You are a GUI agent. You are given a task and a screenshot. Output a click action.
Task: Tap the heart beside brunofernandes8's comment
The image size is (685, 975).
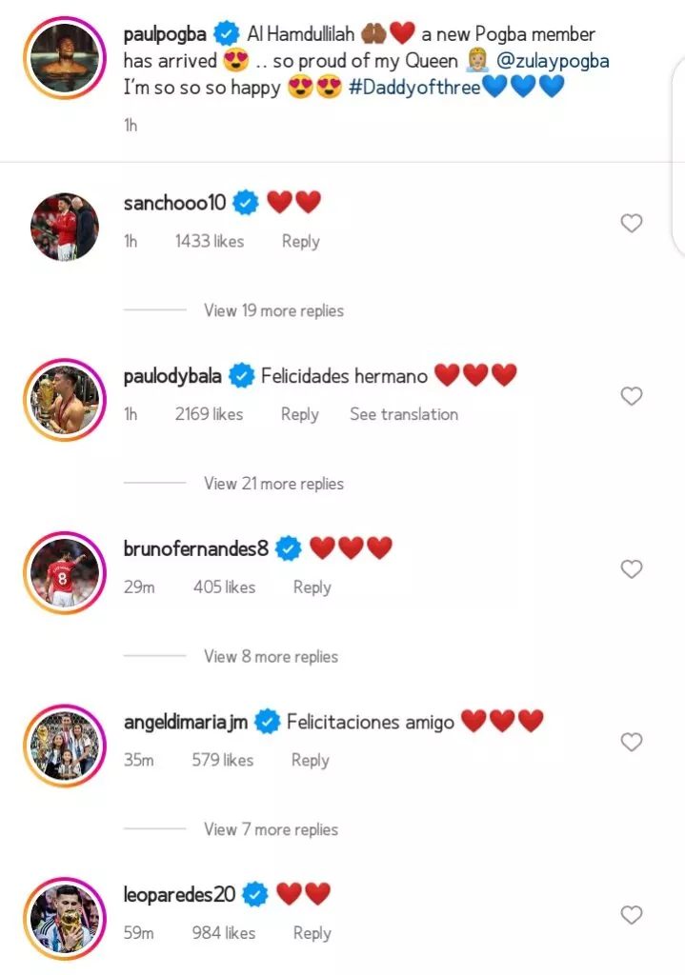click(x=632, y=569)
